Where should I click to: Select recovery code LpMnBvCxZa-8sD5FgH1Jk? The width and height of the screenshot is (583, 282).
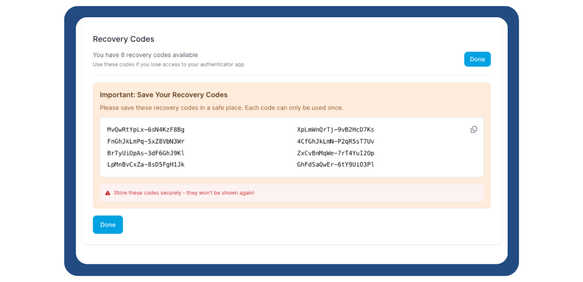tap(145, 165)
